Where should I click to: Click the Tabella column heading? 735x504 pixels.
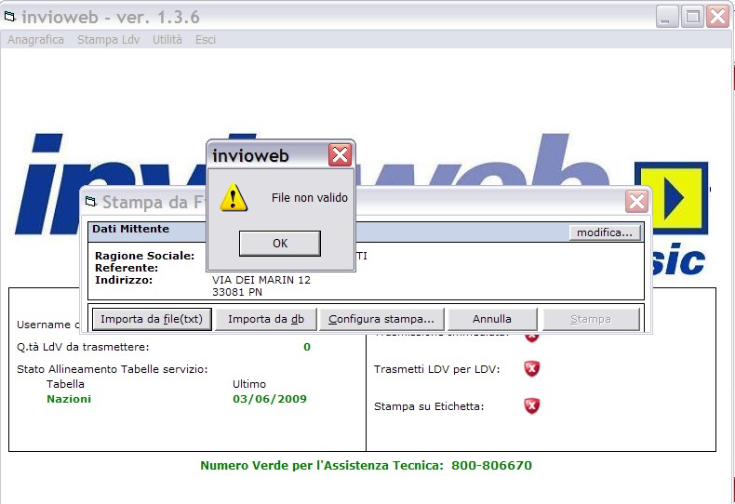tap(65, 384)
